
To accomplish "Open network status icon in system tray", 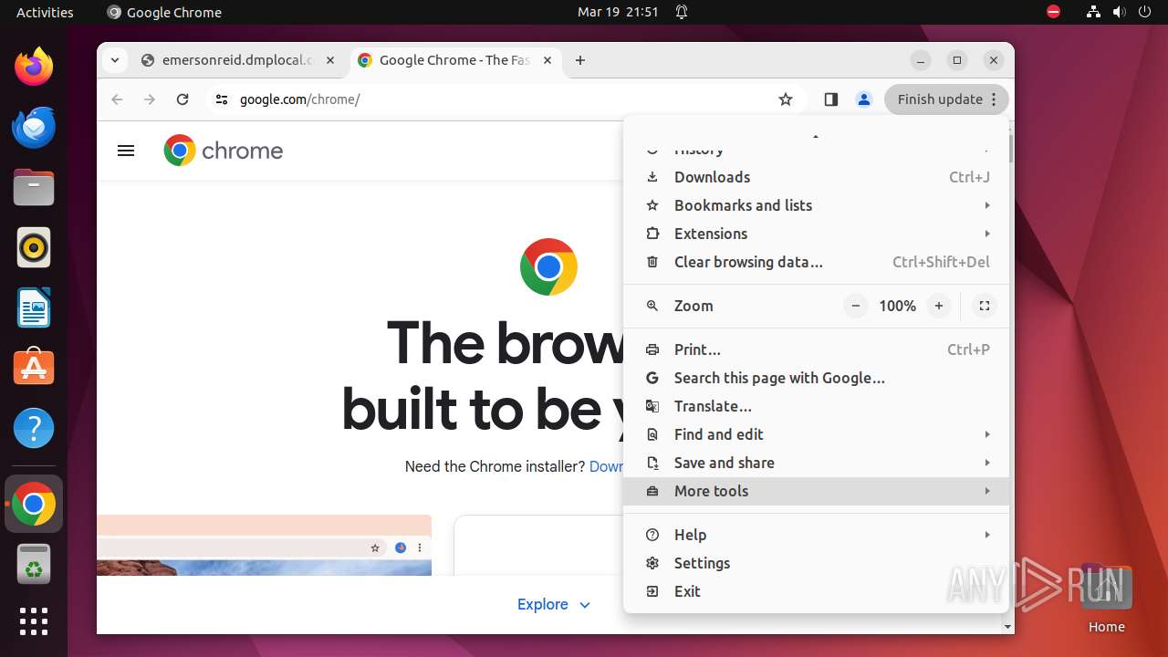I will tap(1093, 12).
